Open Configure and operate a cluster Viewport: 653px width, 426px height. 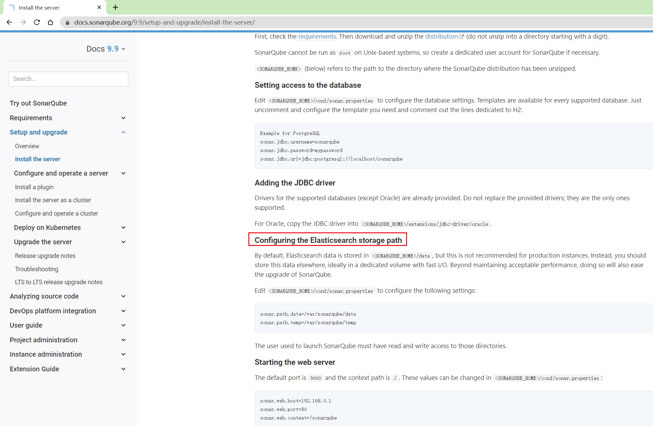click(56, 214)
